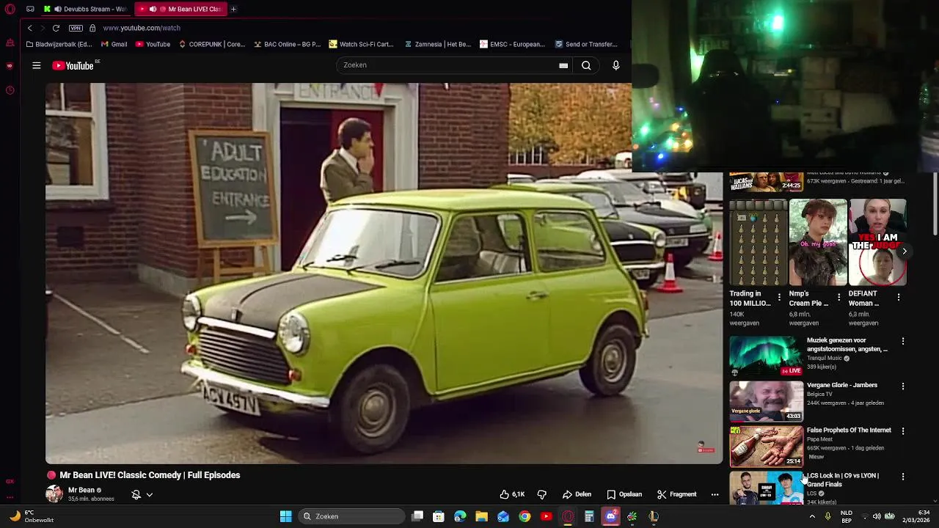Open the Watch Sci-Fi Cart bookmark
The height and width of the screenshot is (528, 939).
tap(361, 44)
